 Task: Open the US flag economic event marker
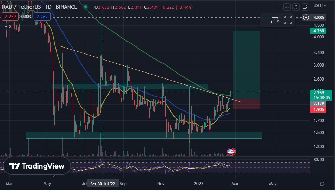coord(231,152)
